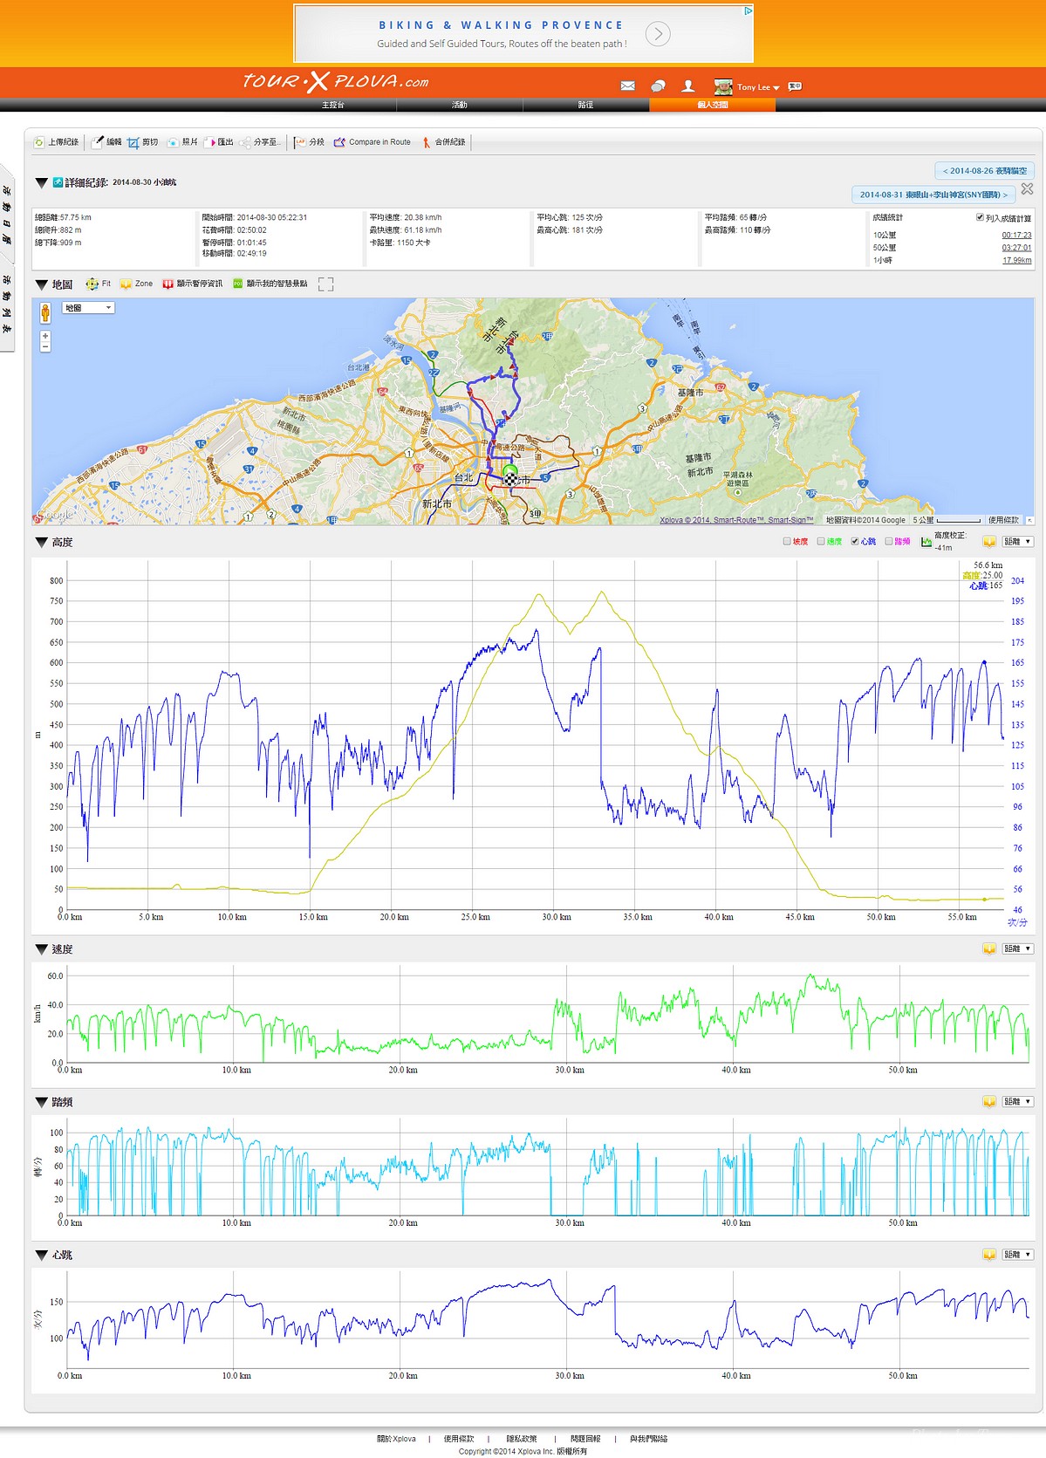This screenshot has height=1458, width=1046.
Task: Go to previous record 2014-08-26
Action: [983, 171]
